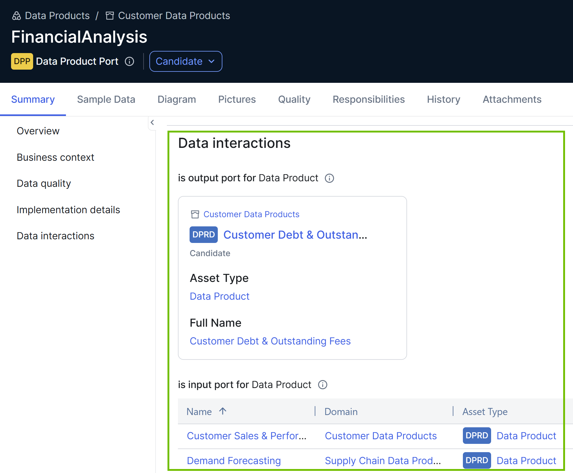Jump to Implementation details section
The height and width of the screenshot is (473, 573).
coord(68,210)
